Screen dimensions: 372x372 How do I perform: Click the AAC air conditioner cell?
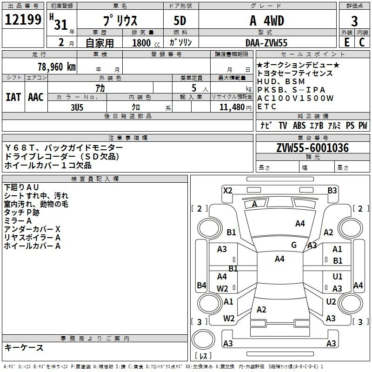[x=35, y=97]
